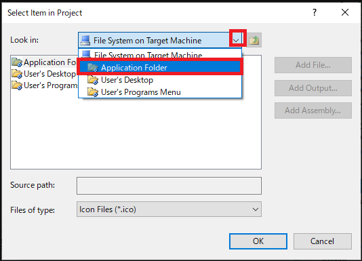362x261 pixels.
Task: Click the Look in dropdown arrow
Action: tap(236, 41)
